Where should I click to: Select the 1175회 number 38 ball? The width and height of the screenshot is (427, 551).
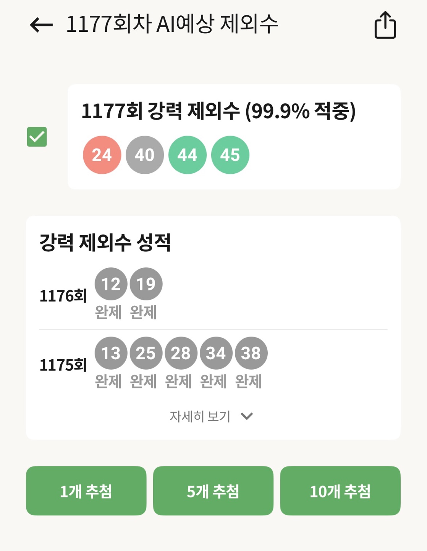(x=251, y=353)
